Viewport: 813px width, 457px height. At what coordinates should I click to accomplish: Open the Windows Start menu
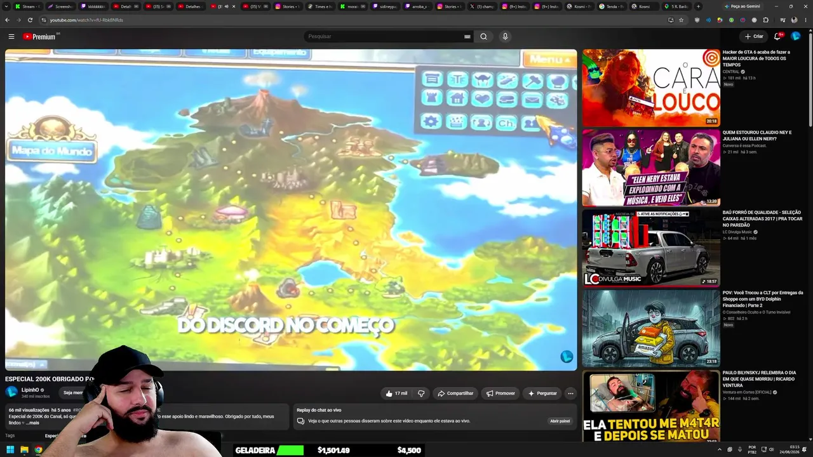coord(10,450)
